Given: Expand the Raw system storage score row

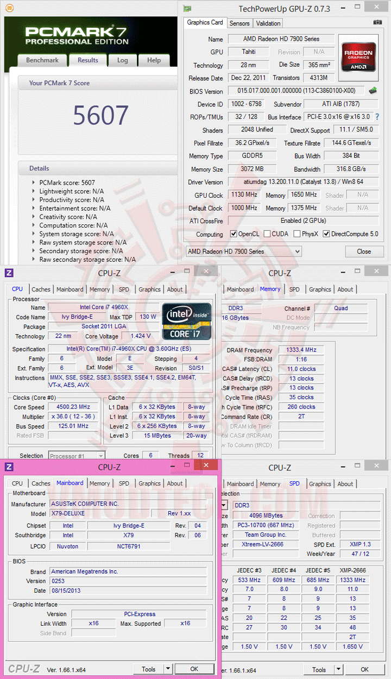Looking at the screenshot, I should (34, 242).
